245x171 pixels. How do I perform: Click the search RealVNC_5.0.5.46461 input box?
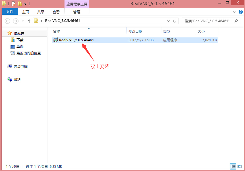point(208,21)
